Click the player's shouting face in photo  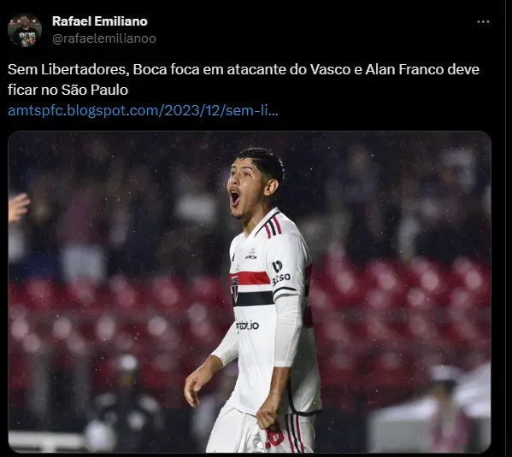point(245,190)
